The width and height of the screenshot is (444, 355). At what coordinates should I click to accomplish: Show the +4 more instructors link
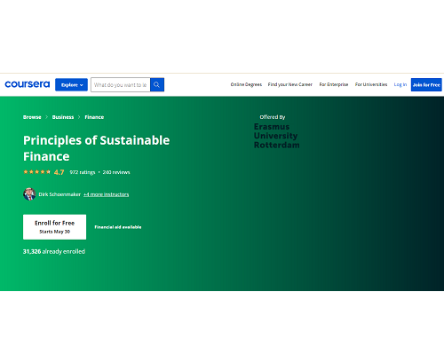tap(106, 194)
